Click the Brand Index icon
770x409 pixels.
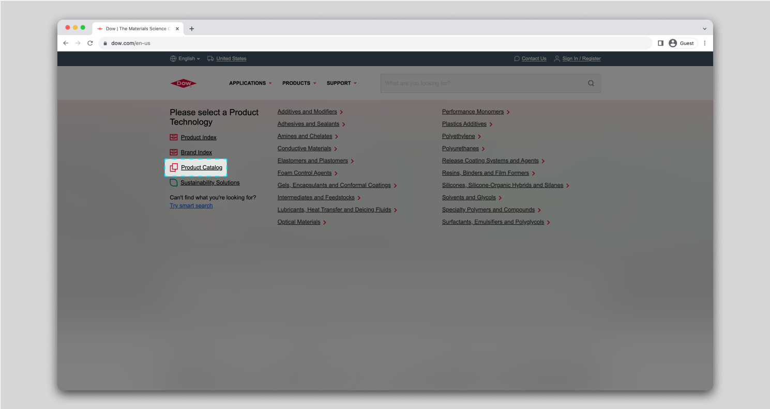(x=173, y=152)
